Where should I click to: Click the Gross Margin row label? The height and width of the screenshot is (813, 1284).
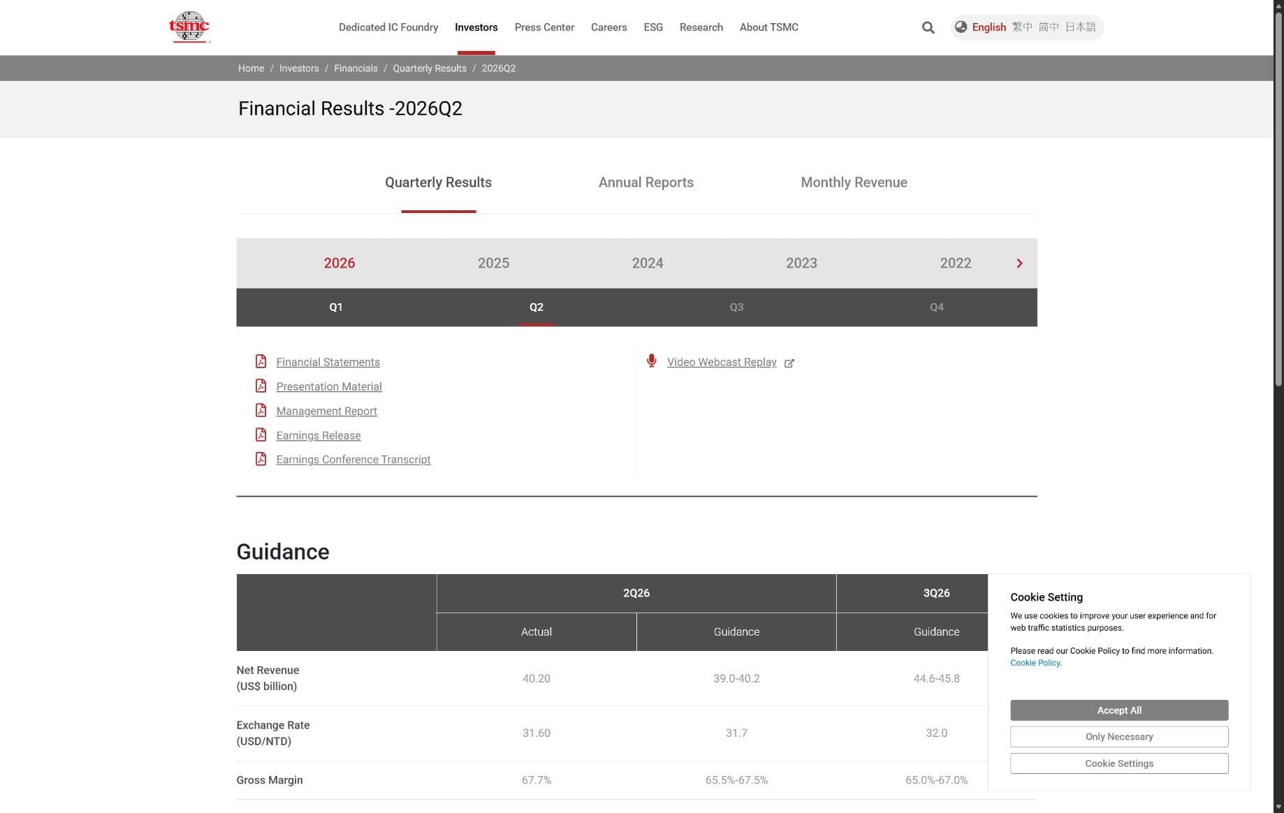point(270,780)
